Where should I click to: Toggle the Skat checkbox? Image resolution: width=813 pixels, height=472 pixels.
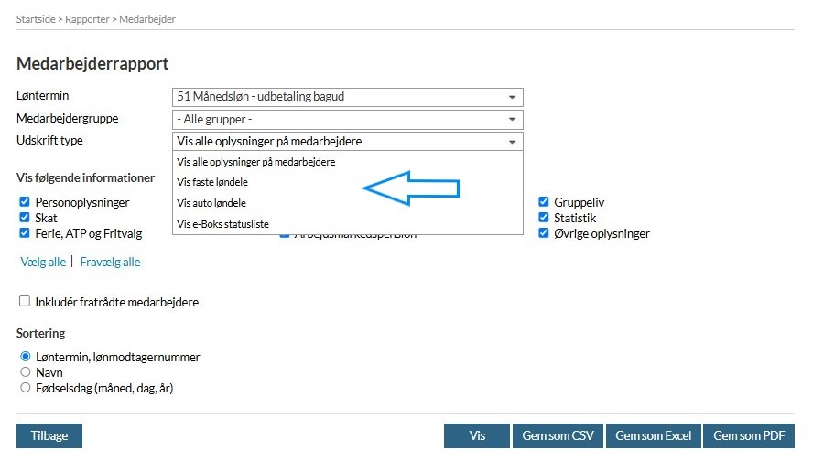pos(26,218)
